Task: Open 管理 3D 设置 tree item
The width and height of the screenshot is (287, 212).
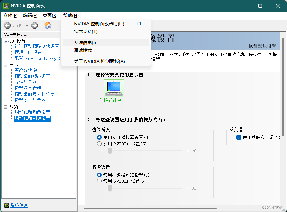Action: pyautogui.click(x=28, y=53)
